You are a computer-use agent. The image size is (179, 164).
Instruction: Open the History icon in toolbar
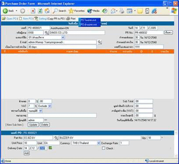pos(105,11)
